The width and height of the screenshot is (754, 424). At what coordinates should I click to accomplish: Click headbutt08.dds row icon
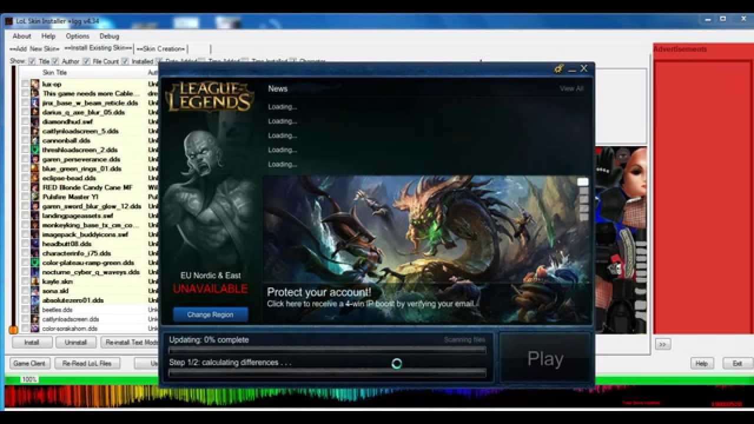coord(35,244)
